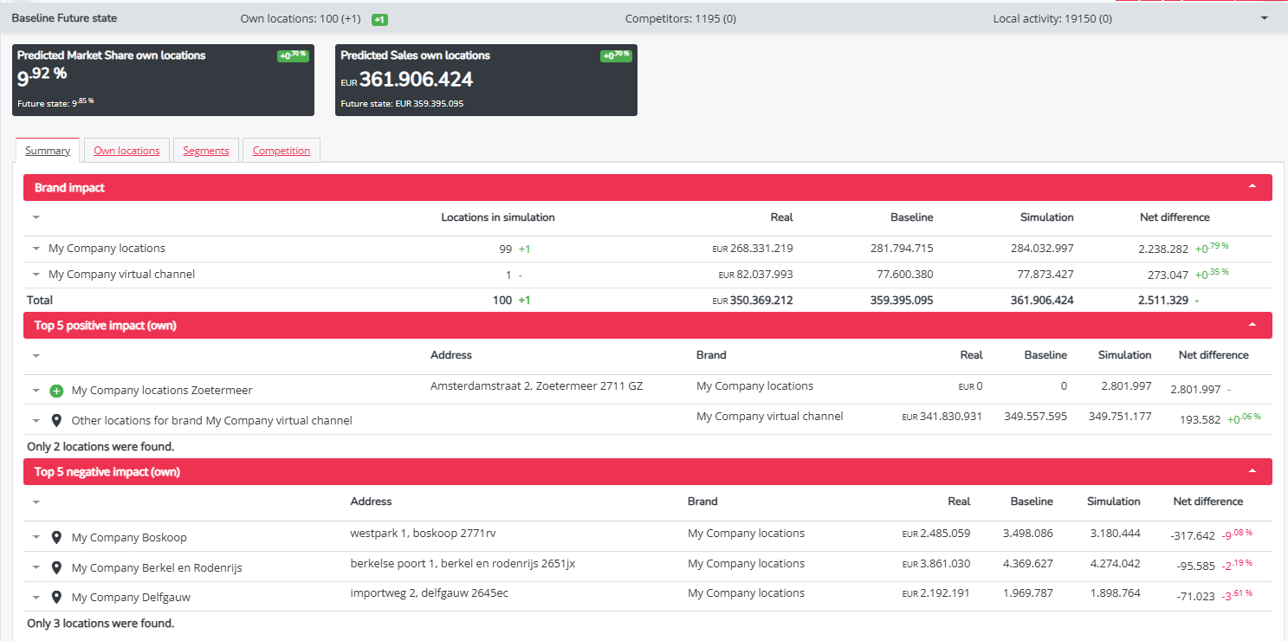Click the -71.023 net difference for Delfgauw
Viewport: 1288px width, 641px height.
(1195, 597)
